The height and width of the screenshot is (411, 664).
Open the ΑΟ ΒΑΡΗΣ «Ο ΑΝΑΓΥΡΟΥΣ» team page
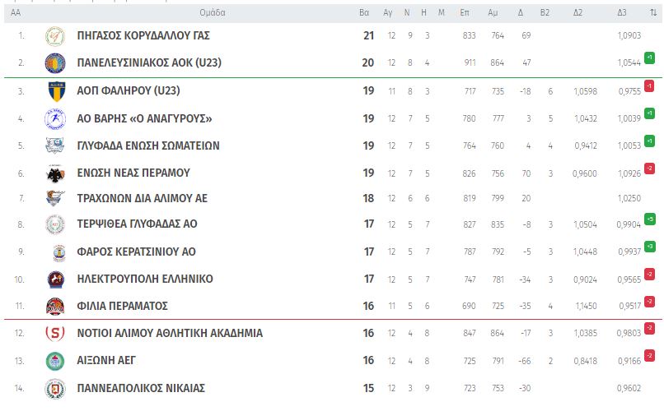coord(144,118)
